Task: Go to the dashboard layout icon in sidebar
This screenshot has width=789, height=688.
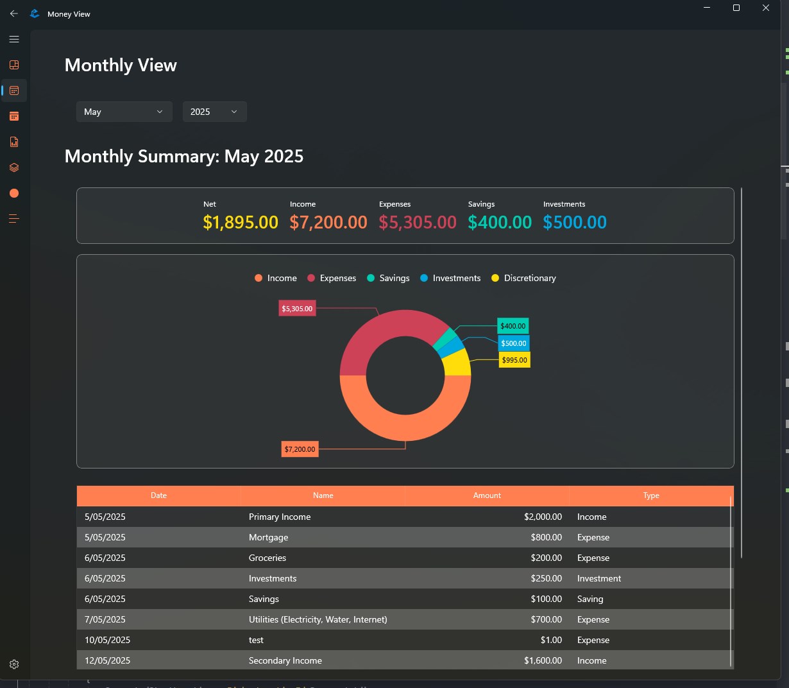Action: [14, 65]
